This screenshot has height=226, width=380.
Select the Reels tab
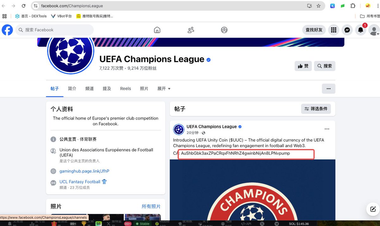[x=125, y=89]
